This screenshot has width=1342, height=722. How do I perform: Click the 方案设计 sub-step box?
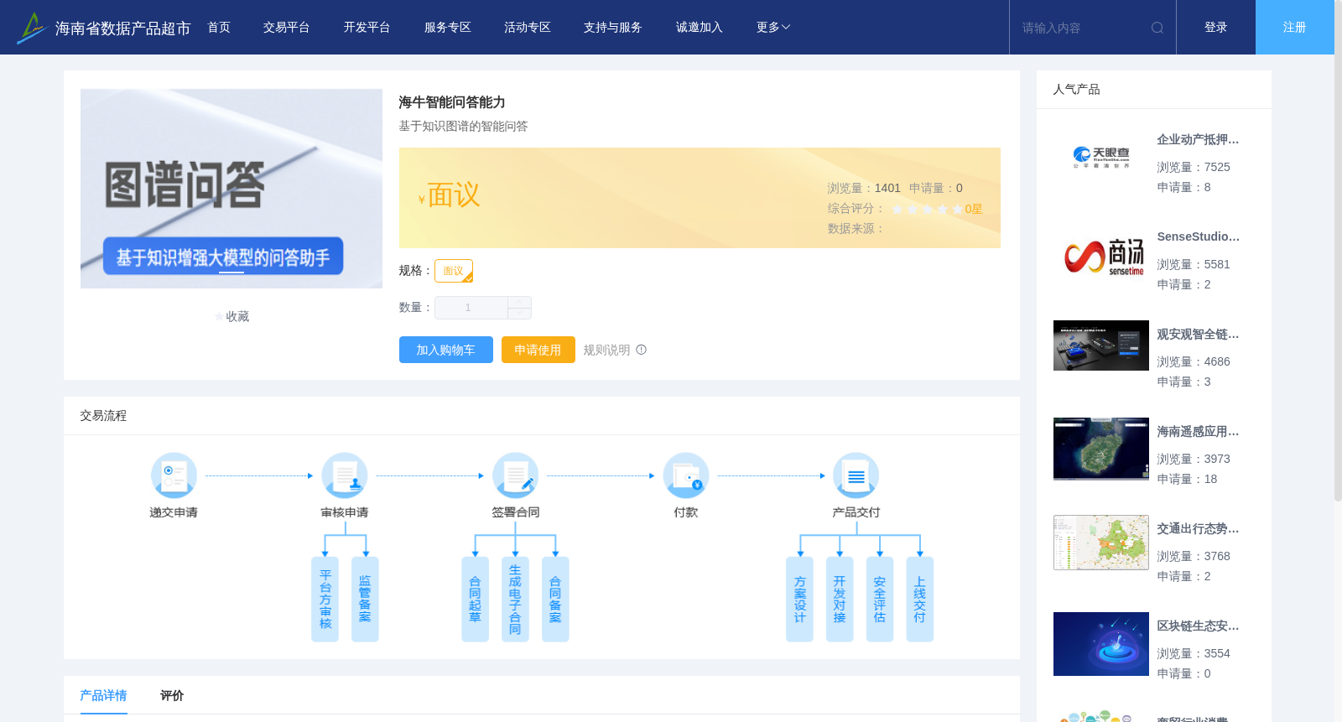pyautogui.click(x=799, y=599)
